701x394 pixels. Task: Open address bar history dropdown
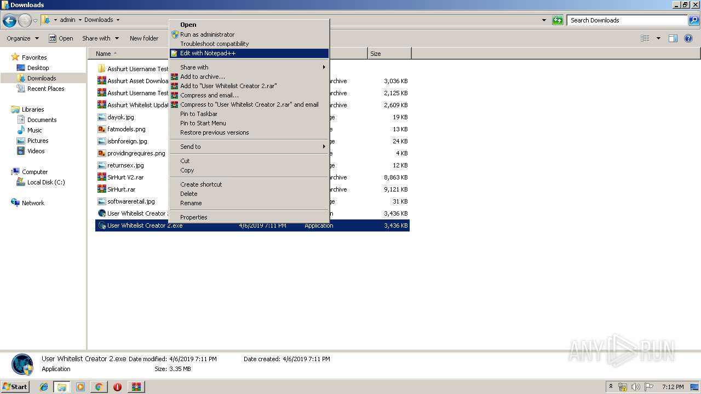coord(544,20)
